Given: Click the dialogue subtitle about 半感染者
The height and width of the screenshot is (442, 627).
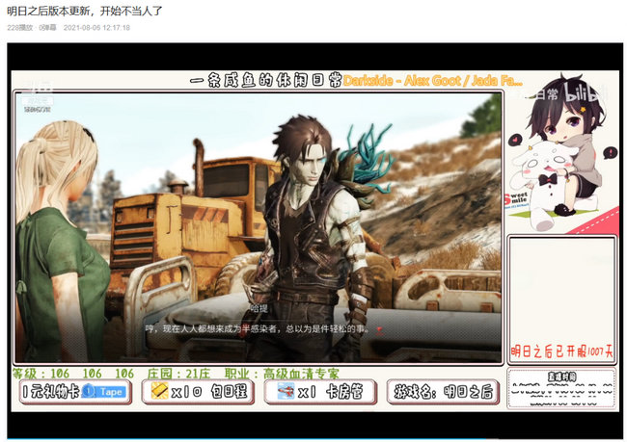Looking at the screenshot, I should coord(257,329).
